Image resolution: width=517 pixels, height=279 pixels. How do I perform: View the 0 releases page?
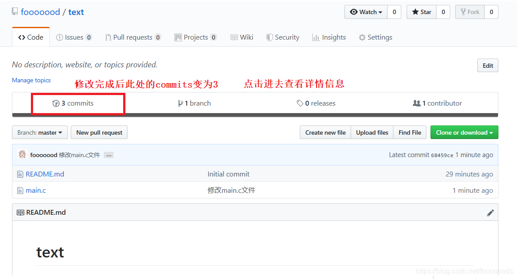click(316, 103)
